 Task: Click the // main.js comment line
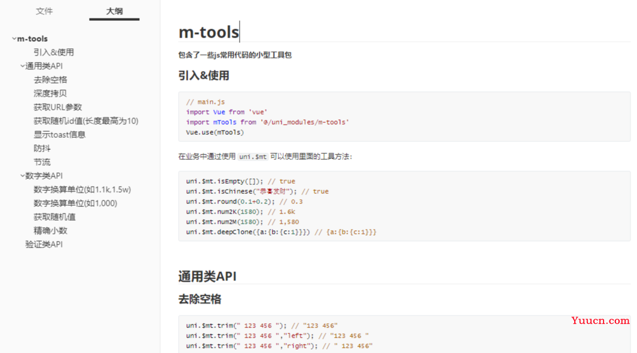pos(205,102)
